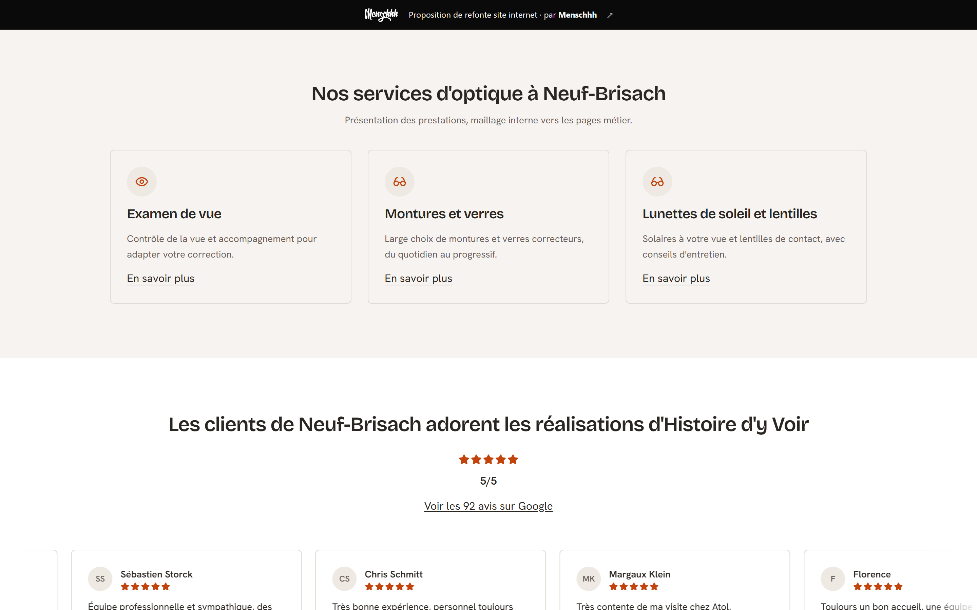The image size is (977, 610).
Task: Click the glasses icon for Montures et verres
Action: click(x=399, y=182)
